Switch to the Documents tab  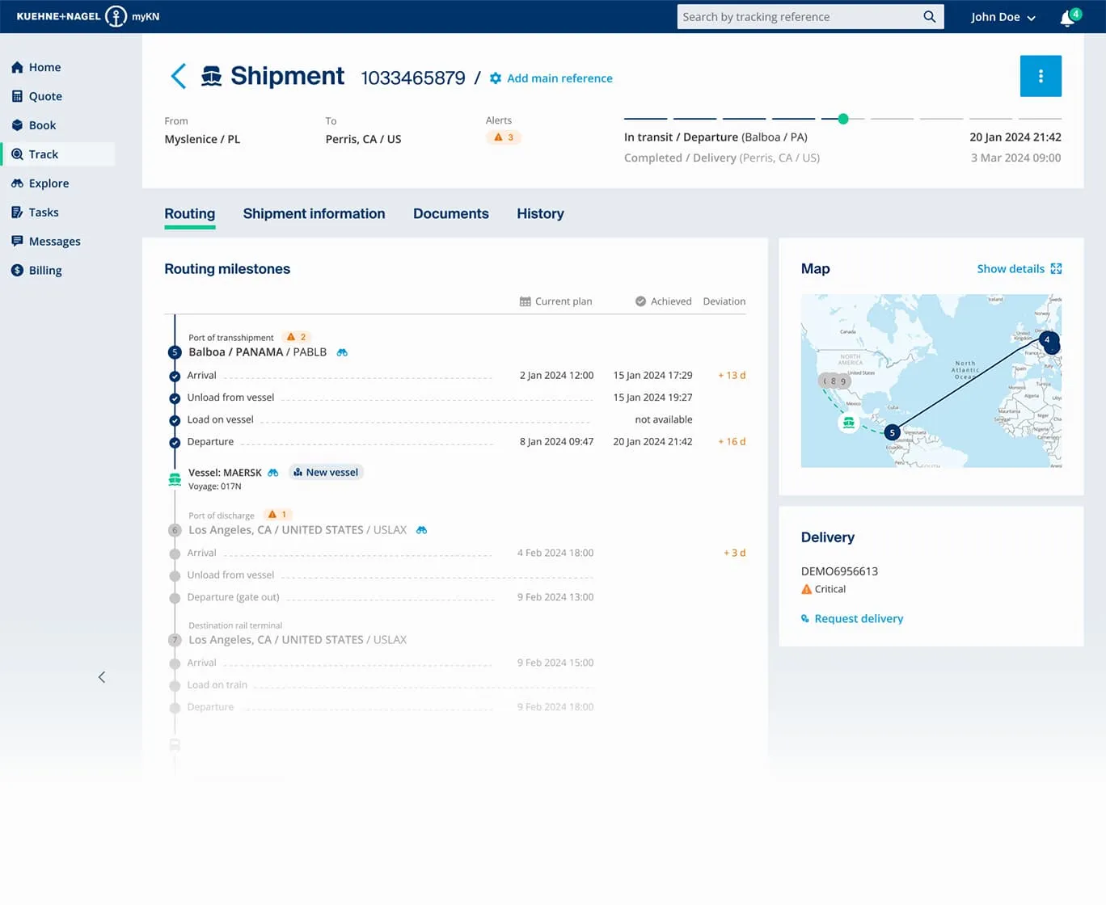(x=450, y=213)
